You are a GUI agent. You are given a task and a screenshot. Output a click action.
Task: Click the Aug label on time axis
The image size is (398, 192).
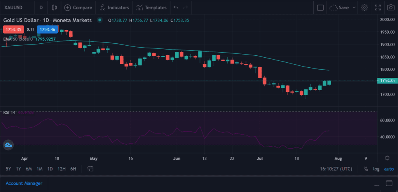point(338,159)
